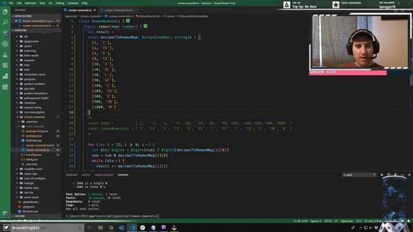Open the Explorer view in activity bar

point(5,12)
